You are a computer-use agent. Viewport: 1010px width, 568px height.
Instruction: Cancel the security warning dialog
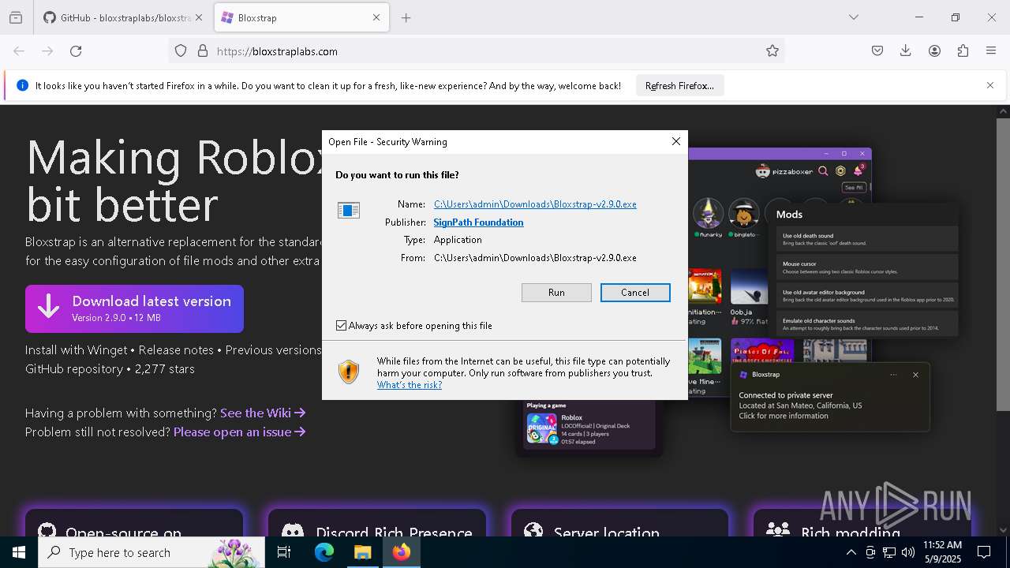635,293
